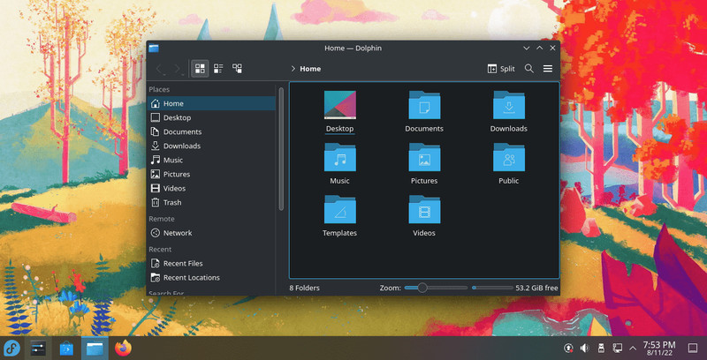Select Documents in the Places sidebar
This screenshot has height=360, width=707.
(211, 131)
